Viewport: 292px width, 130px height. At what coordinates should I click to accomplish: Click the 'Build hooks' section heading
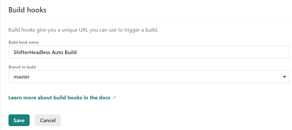(27, 10)
